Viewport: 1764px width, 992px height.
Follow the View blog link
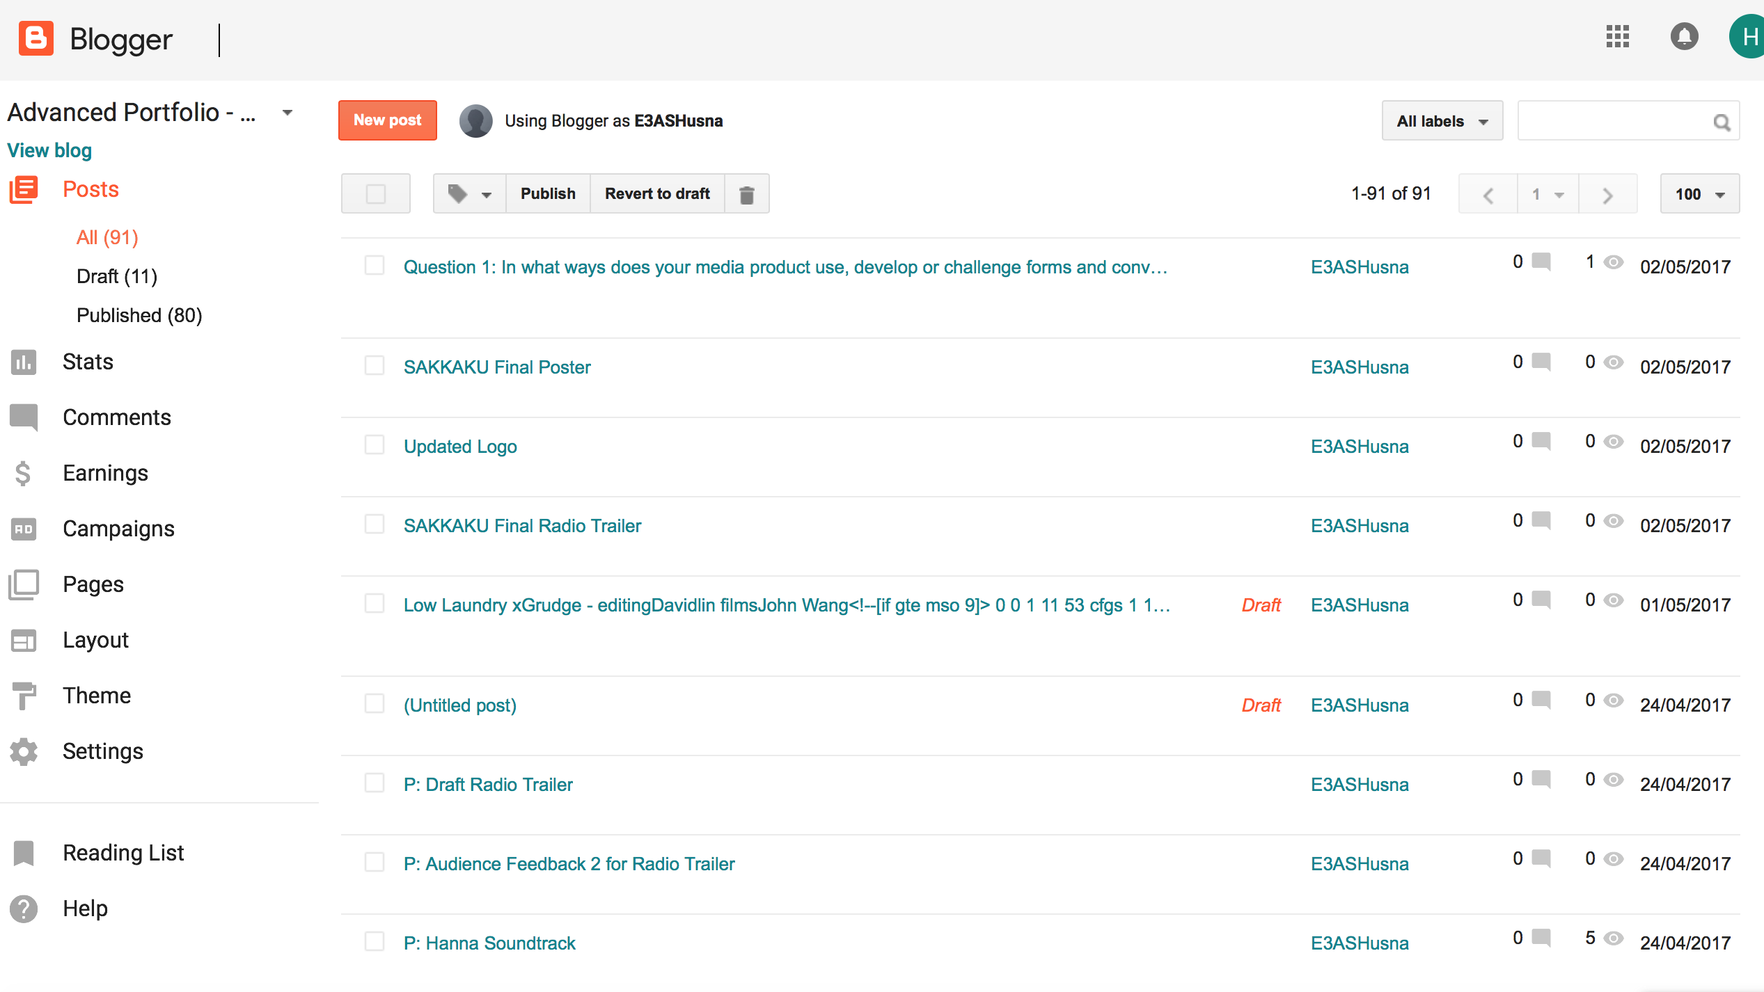[x=49, y=151]
